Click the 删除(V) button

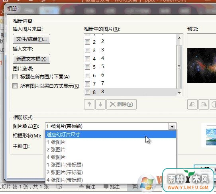[122, 104]
